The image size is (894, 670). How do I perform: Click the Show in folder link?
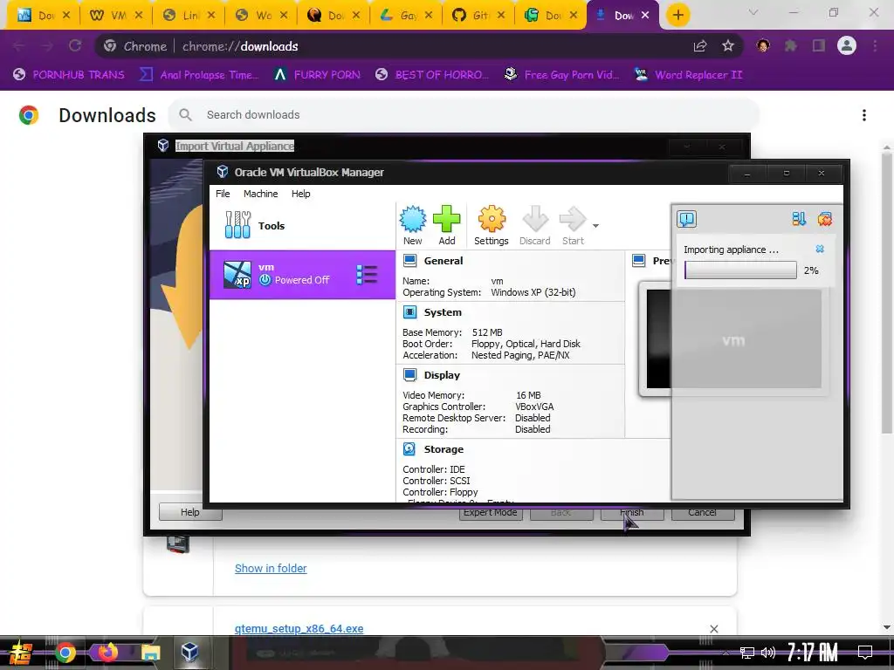pyautogui.click(x=271, y=568)
